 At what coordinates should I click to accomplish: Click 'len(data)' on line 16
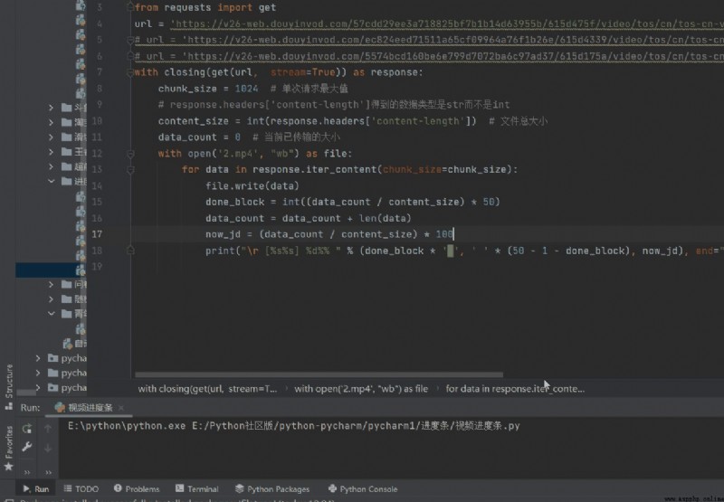385,218
